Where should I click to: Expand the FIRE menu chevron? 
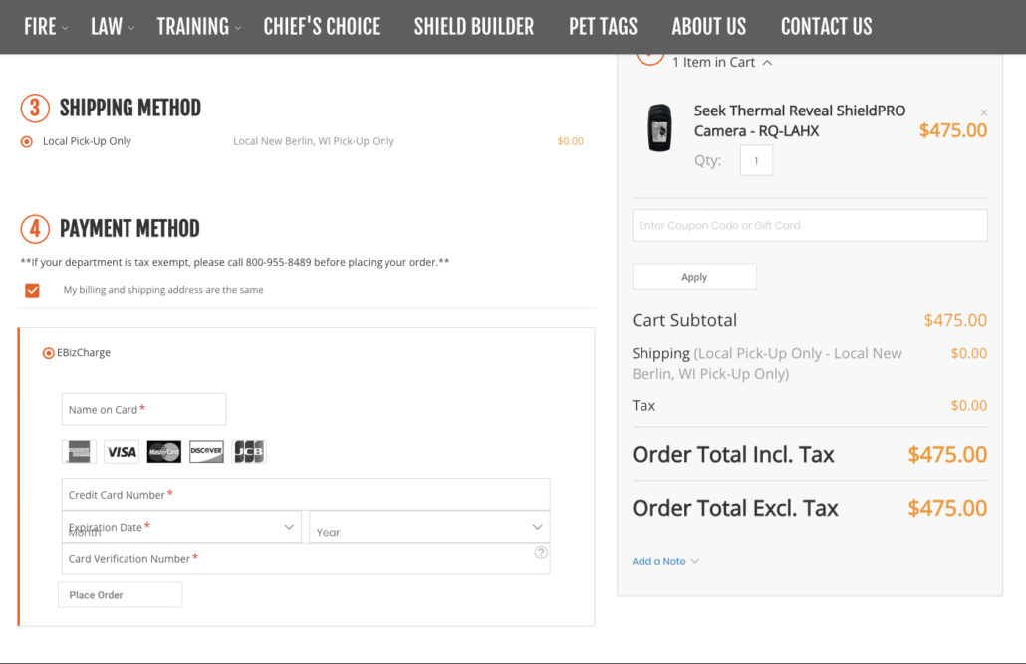coord(65,28)
